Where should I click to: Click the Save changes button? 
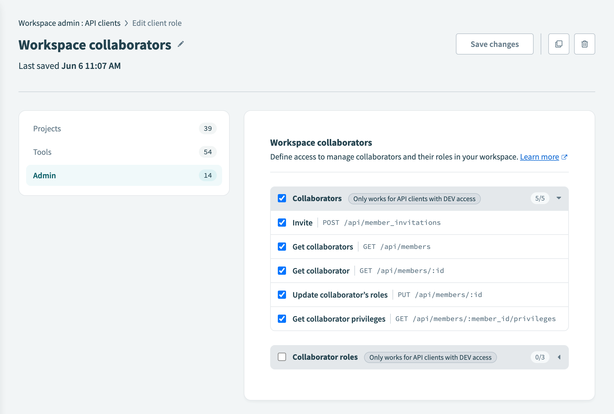495,44
